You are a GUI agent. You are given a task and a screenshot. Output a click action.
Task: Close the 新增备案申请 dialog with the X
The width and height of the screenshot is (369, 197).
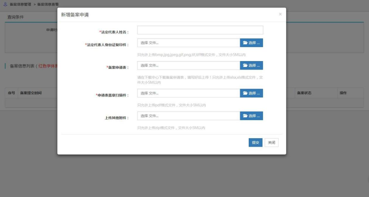(x=280, y=14)
